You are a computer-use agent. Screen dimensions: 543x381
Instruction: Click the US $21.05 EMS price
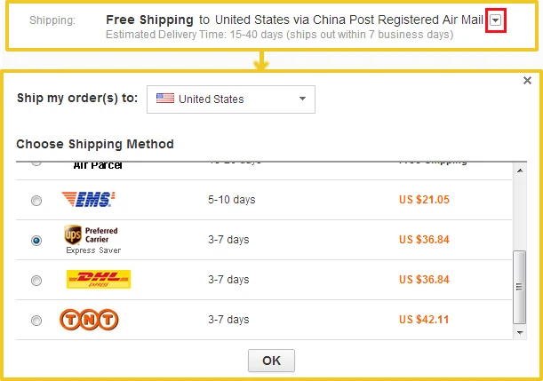424,200
